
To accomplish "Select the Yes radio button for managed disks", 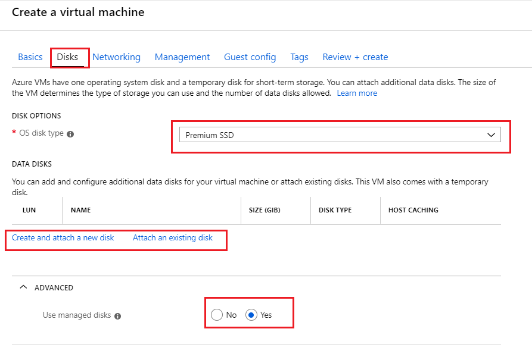I will click(x=251, y=315).
